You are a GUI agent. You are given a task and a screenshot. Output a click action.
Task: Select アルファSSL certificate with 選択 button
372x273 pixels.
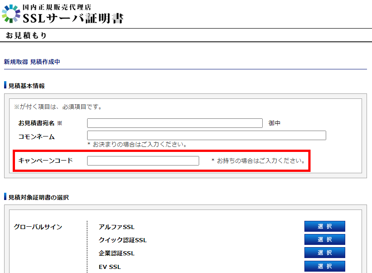pos(324,226)
